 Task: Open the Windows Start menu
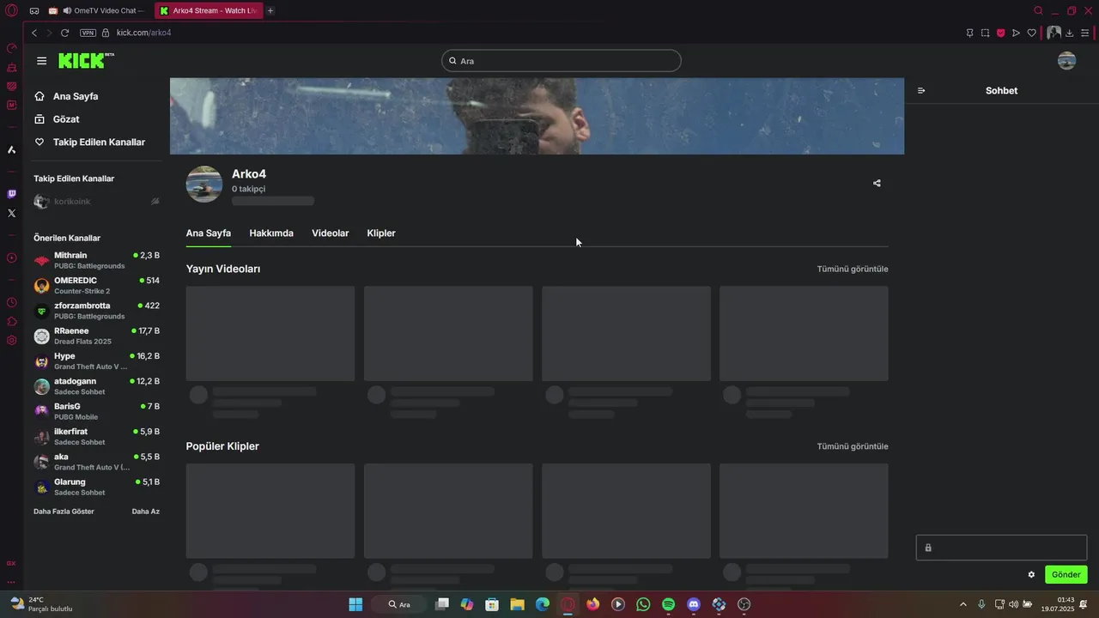click(355, 604)
